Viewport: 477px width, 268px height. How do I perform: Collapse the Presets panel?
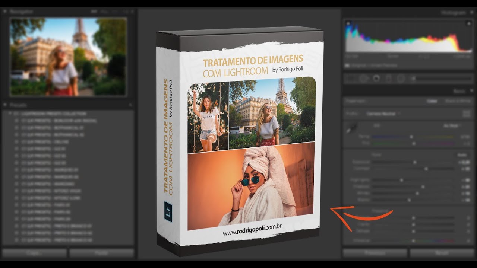[x=4, y=105]
